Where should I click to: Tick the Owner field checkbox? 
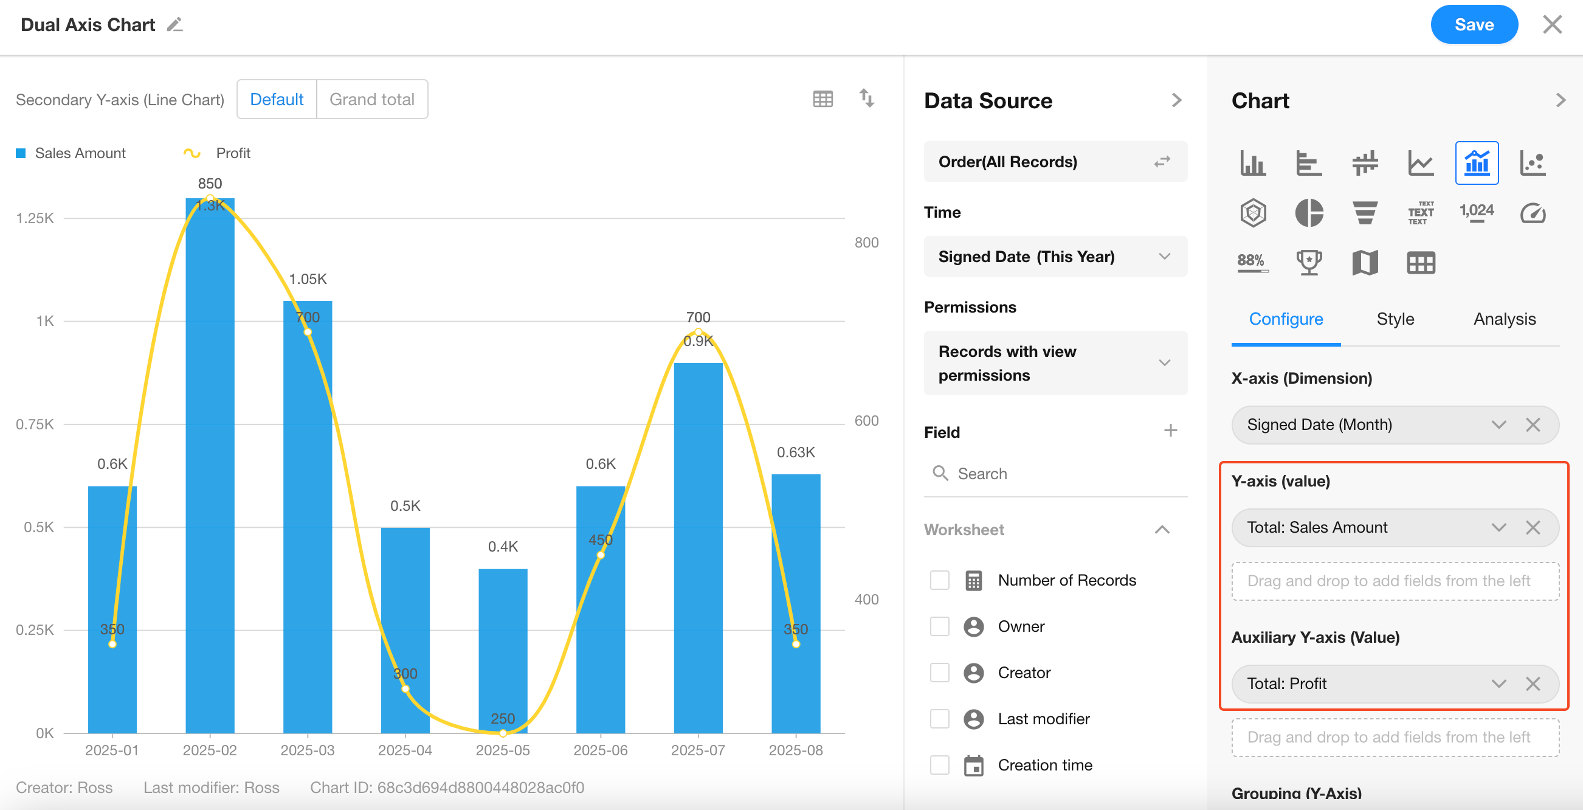click(x=939, y=626)
